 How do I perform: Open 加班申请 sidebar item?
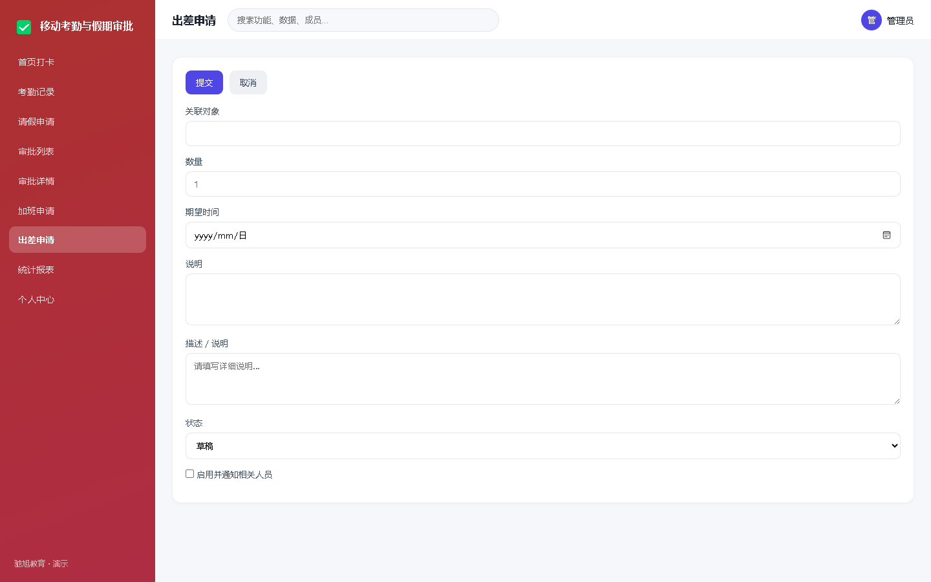78,211
